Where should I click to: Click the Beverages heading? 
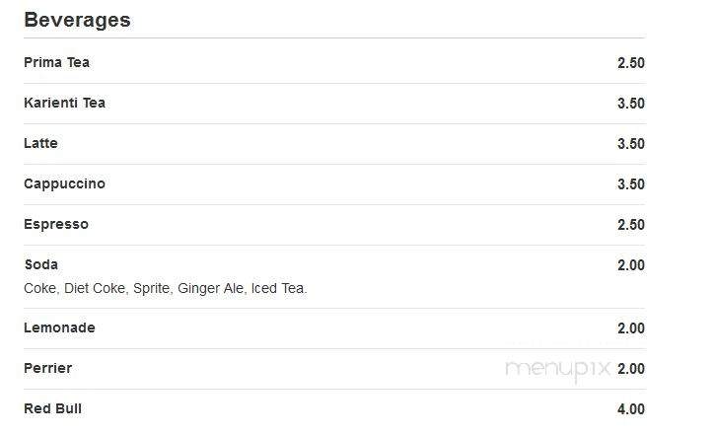coord(77,20)
